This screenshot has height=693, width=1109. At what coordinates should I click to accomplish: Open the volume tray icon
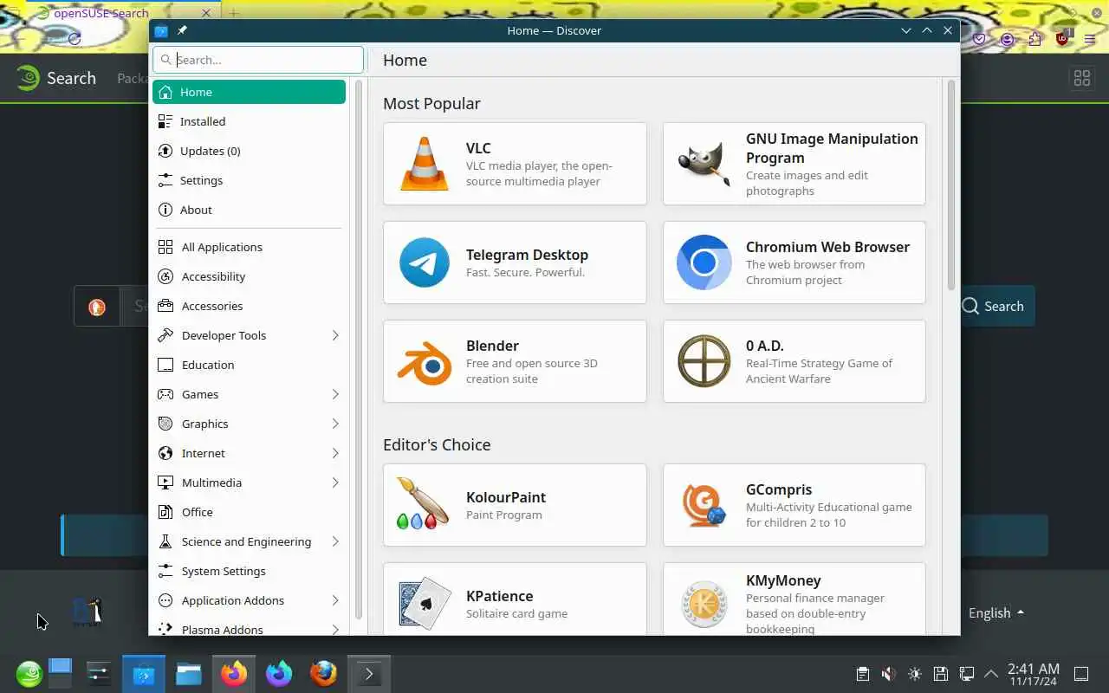coord(888,673)
